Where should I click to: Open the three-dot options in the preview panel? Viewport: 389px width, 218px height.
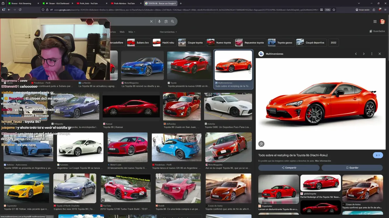[372, 54]
